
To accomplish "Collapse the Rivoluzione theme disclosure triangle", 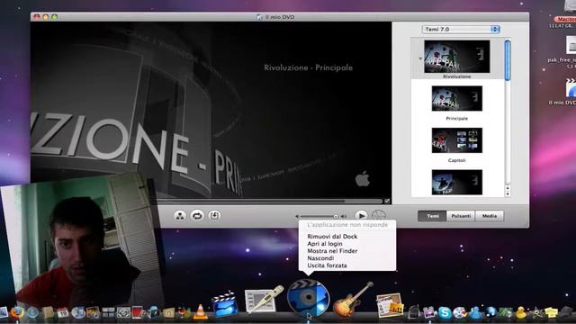I will [x=420, y=58].
